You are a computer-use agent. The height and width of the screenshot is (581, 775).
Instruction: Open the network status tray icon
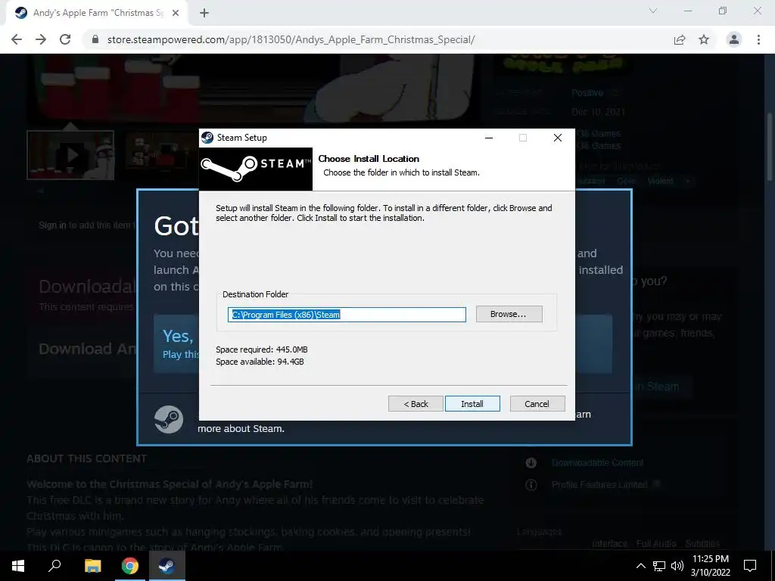click(659, 566)
